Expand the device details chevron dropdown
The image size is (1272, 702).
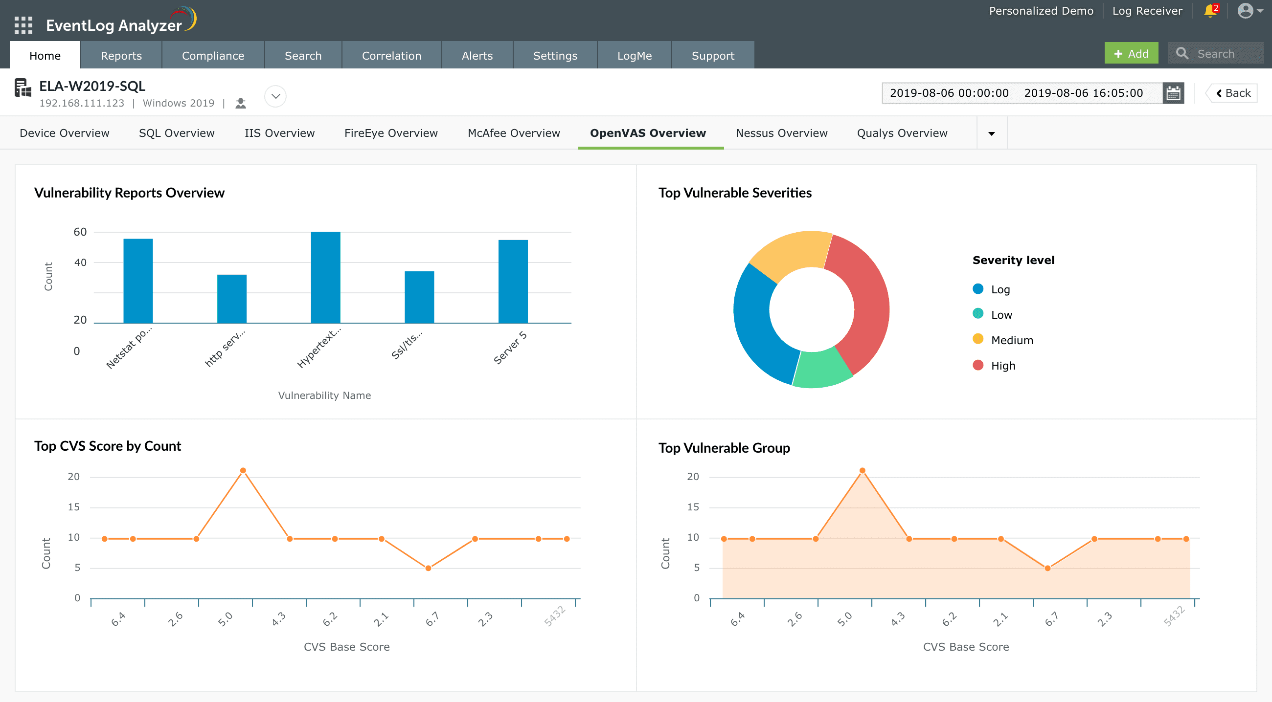point(275,96)
